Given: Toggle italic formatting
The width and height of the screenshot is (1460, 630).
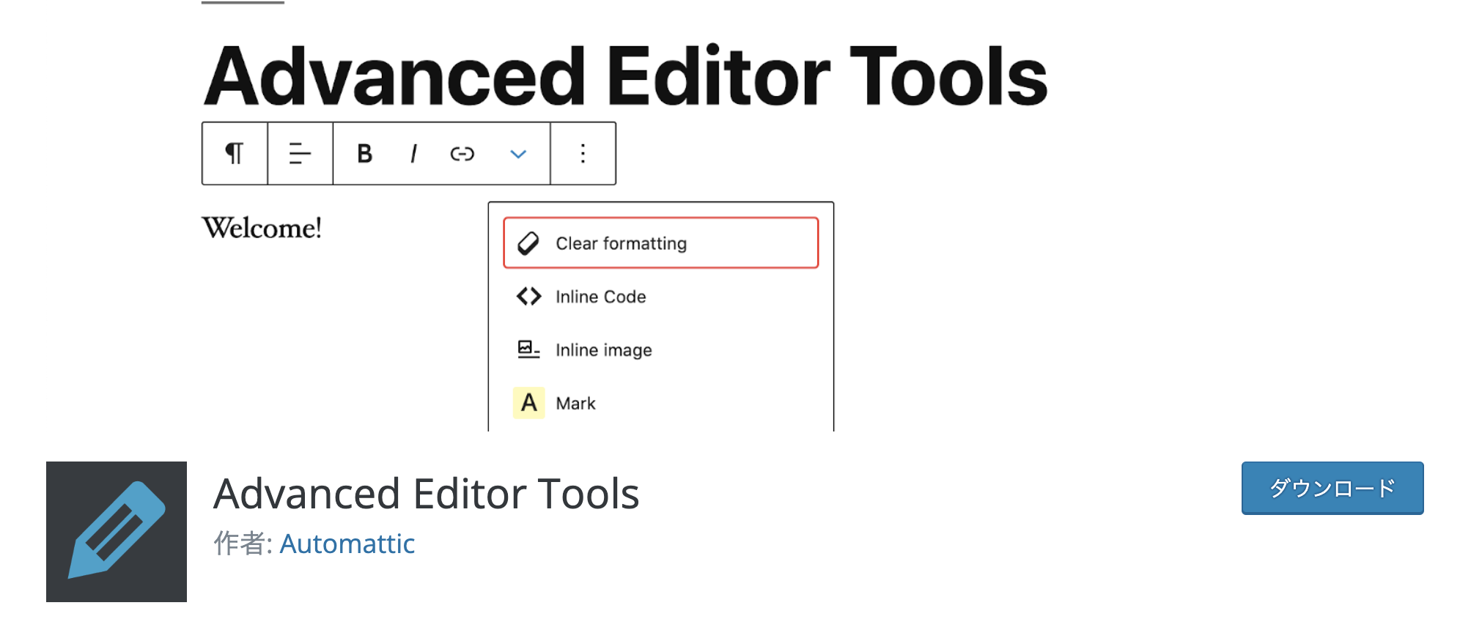Looking at the screenshot, I should 414,154.
